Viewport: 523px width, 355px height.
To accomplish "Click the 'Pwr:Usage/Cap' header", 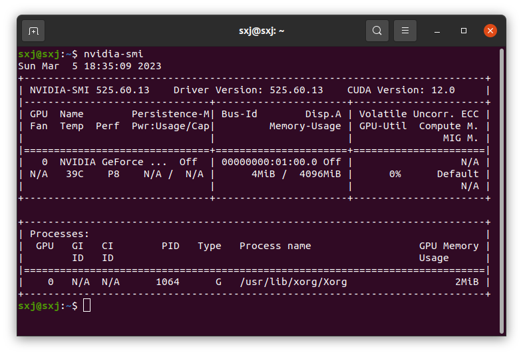I will coord(170,127).
